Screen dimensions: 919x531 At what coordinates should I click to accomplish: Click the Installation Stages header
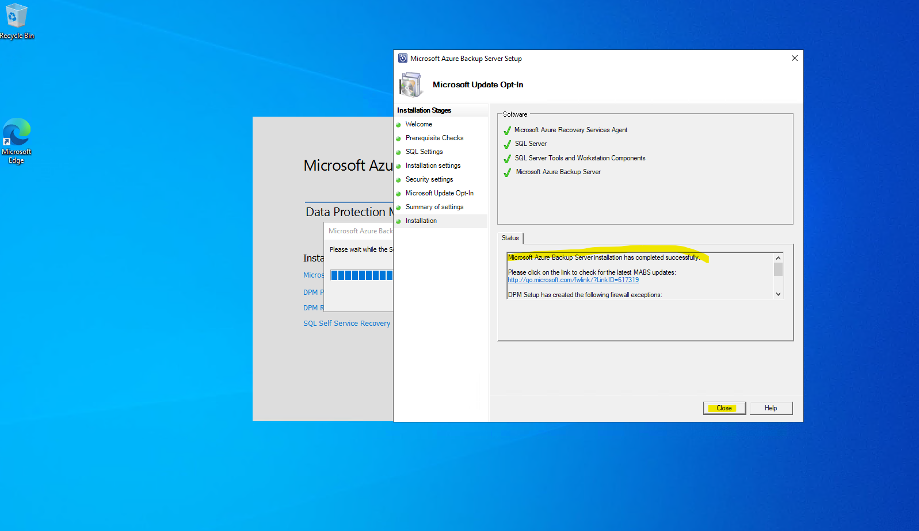click(x=424, y=110)
